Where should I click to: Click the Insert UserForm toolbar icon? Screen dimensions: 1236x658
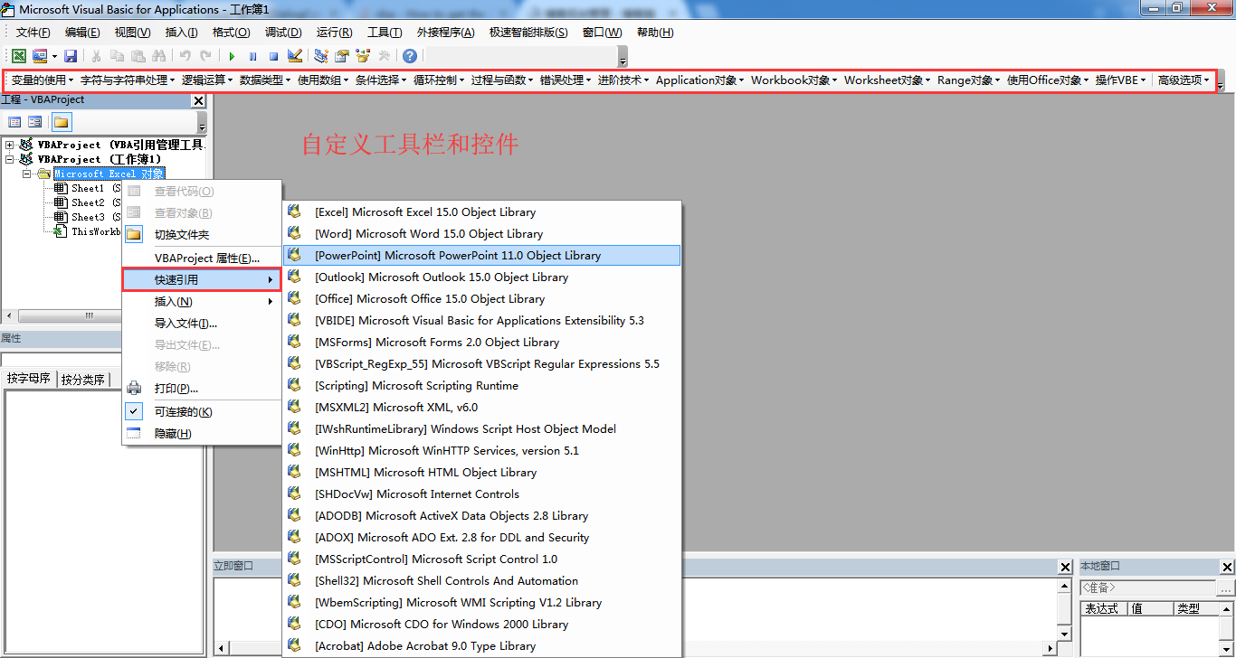tap(40, 56)
